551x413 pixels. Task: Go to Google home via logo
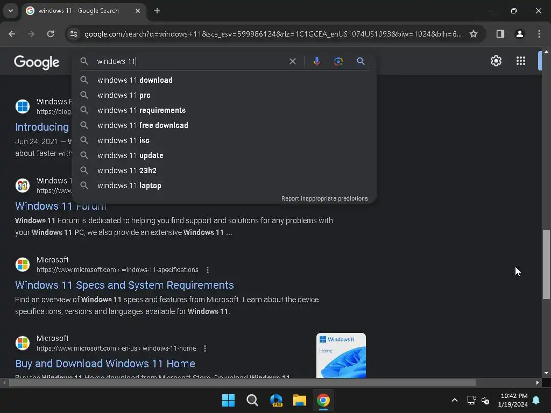pyautogui.click(x=37, y=62)
